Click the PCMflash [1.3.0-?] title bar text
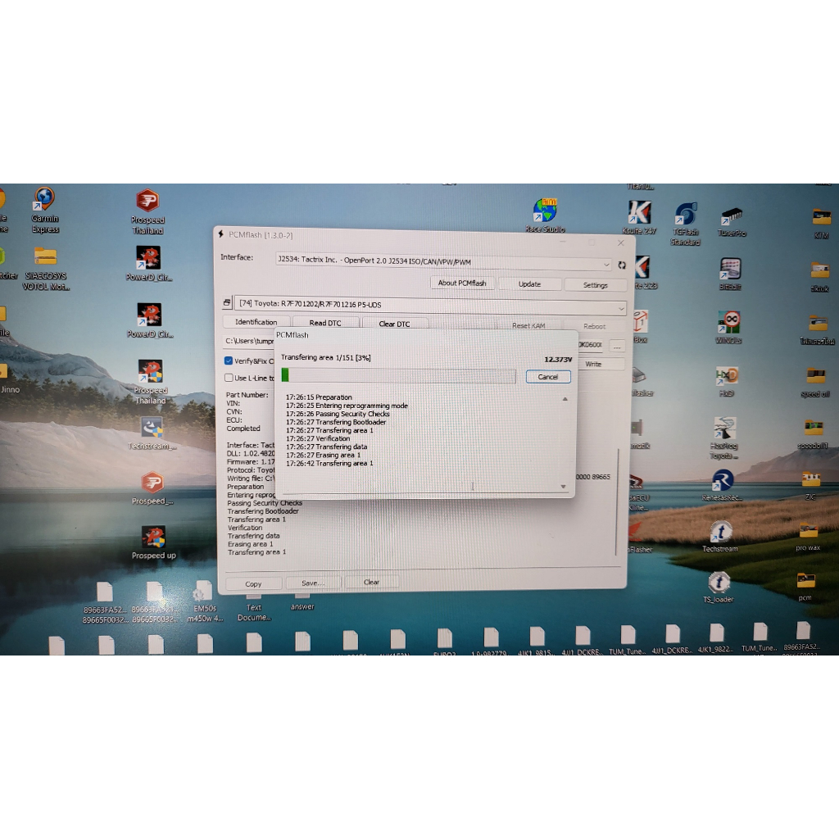Image resolution: width=839 pixels, height=839 pixels. (261, 235)
